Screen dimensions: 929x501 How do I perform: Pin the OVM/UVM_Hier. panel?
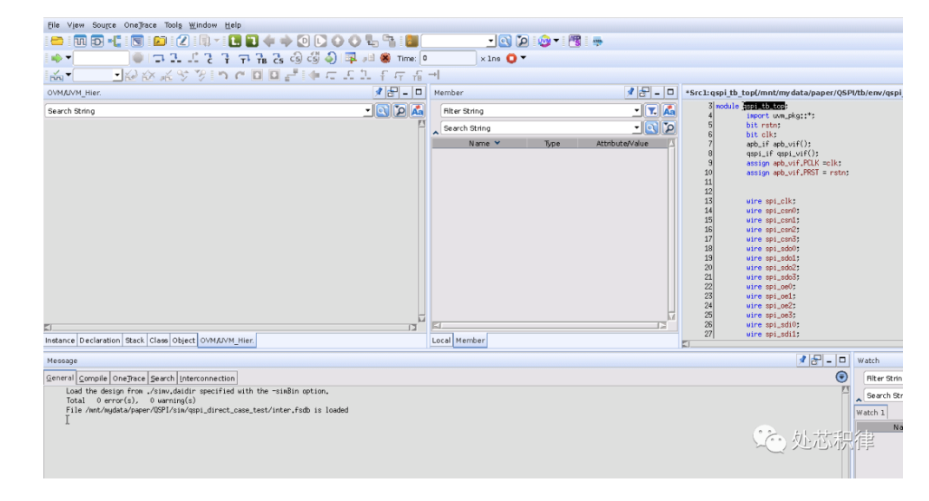point(379,92)
